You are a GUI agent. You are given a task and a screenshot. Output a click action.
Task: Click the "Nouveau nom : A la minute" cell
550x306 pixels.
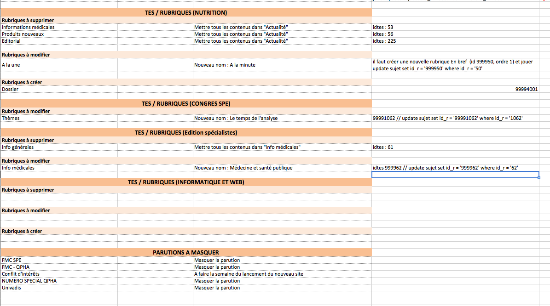coord(225,65)
